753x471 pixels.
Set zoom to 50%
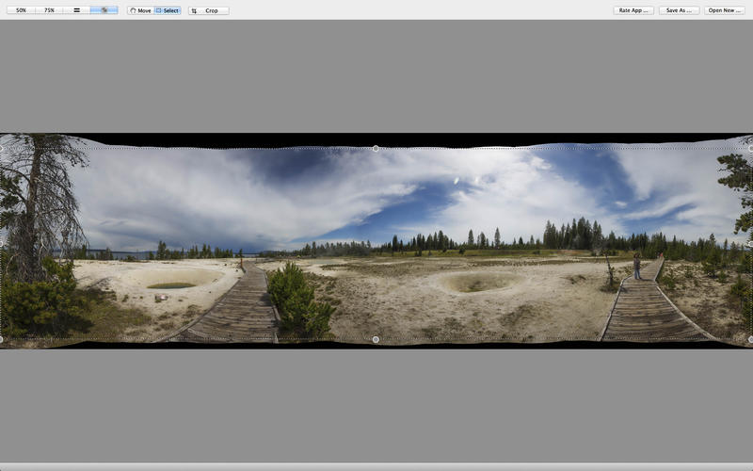[21, 10]
